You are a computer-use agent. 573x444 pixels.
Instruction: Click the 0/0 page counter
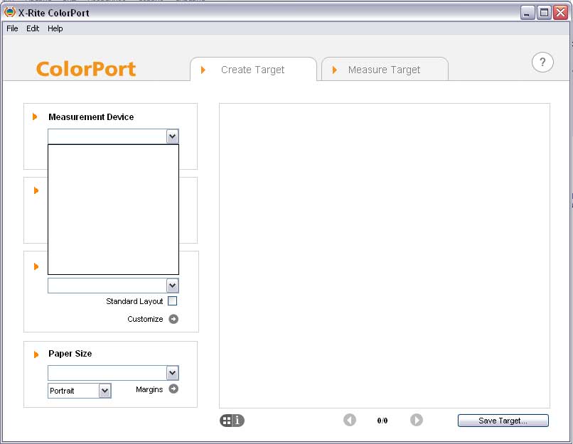coord(382,421)
